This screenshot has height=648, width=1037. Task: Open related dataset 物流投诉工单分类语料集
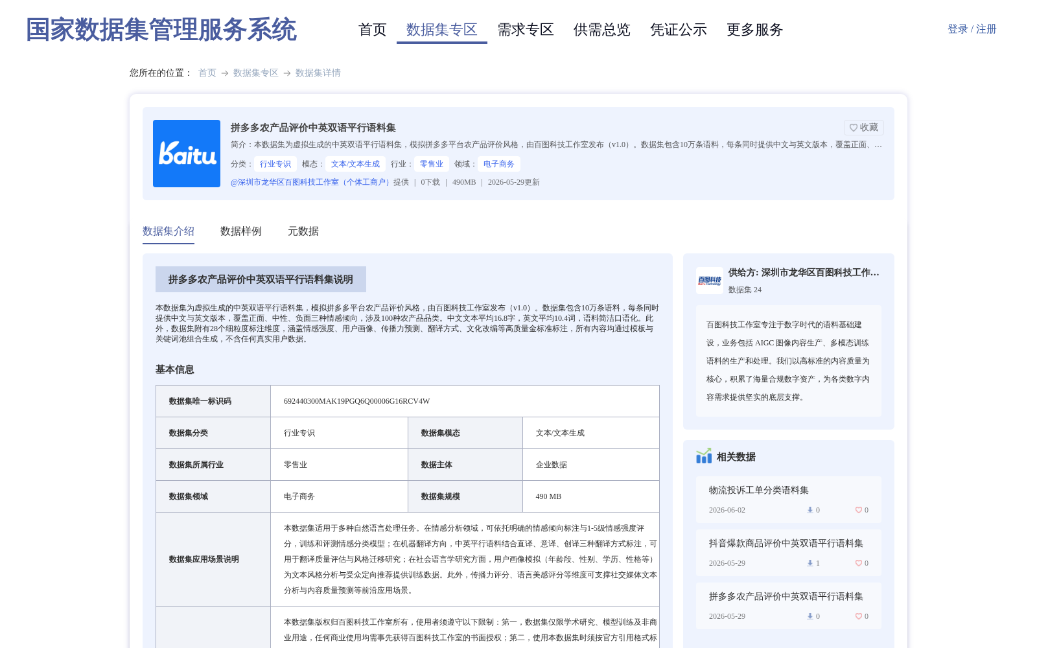point(759,491)
